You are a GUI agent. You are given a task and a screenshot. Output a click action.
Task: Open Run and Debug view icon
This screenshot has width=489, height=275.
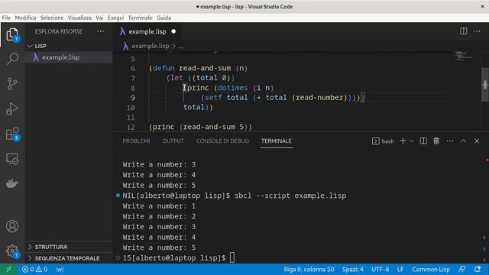[12, 108]
